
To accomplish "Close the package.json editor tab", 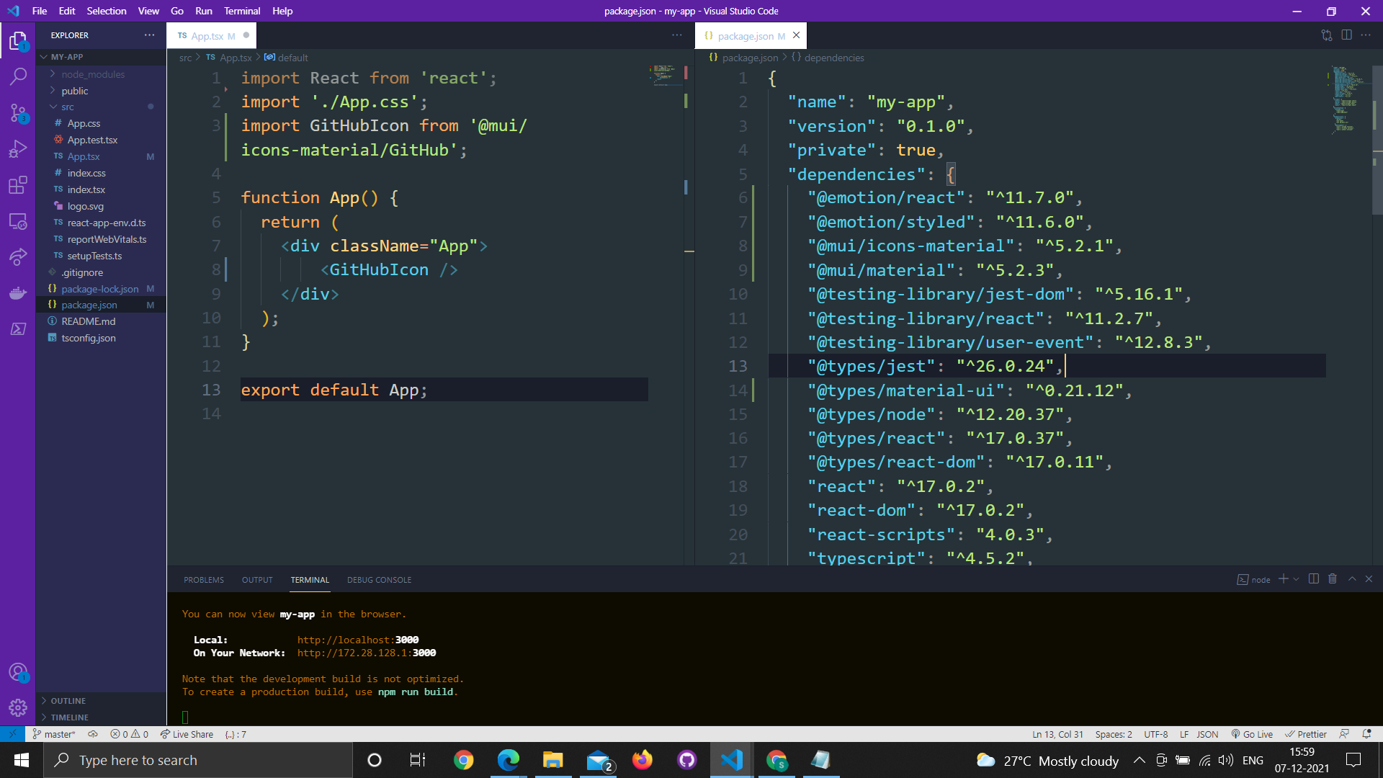I will (796, 35).
